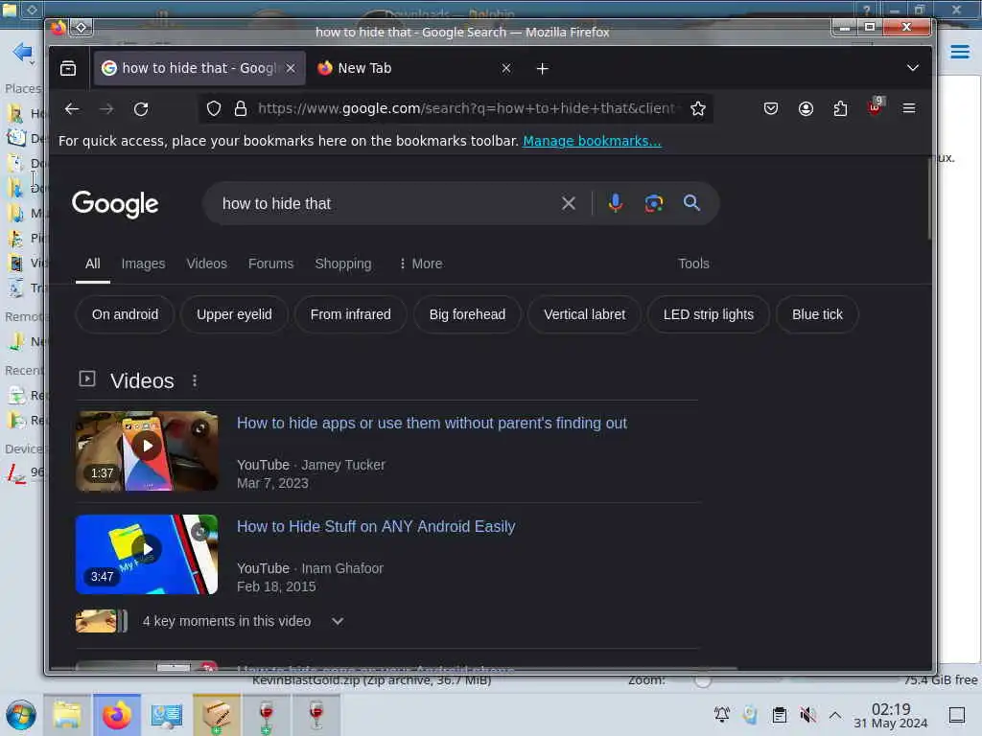Reload the current page
This screenshot has height=736, width=982.
[141, 109]
